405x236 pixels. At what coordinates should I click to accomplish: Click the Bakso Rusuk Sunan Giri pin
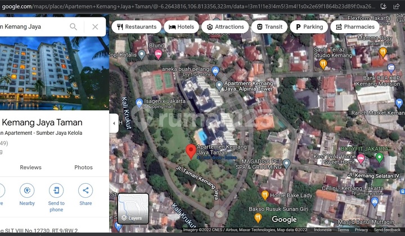258,218
